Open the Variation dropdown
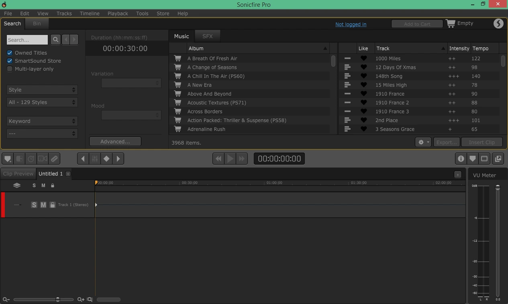This screenshot has height=304, width=508. point(131,83)
